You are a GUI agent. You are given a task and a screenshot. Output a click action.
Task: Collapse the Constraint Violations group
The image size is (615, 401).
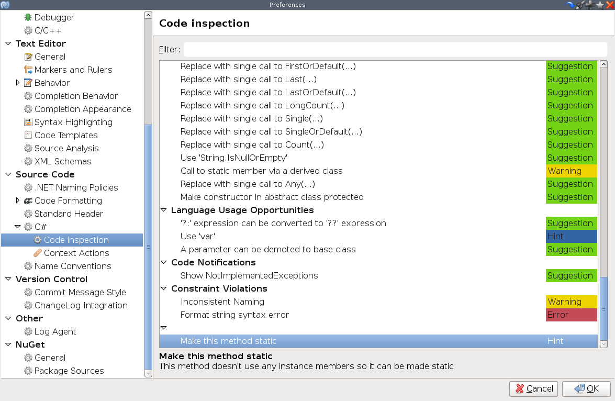tap(164, 288)
